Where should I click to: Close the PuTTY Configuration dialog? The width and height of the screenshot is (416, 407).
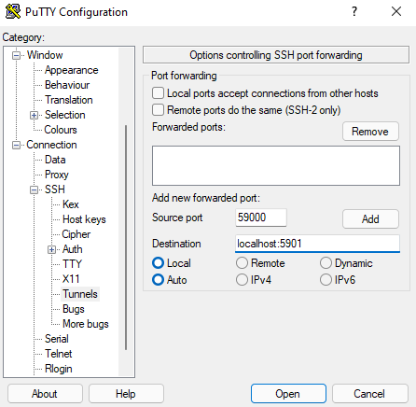point(396,12)
